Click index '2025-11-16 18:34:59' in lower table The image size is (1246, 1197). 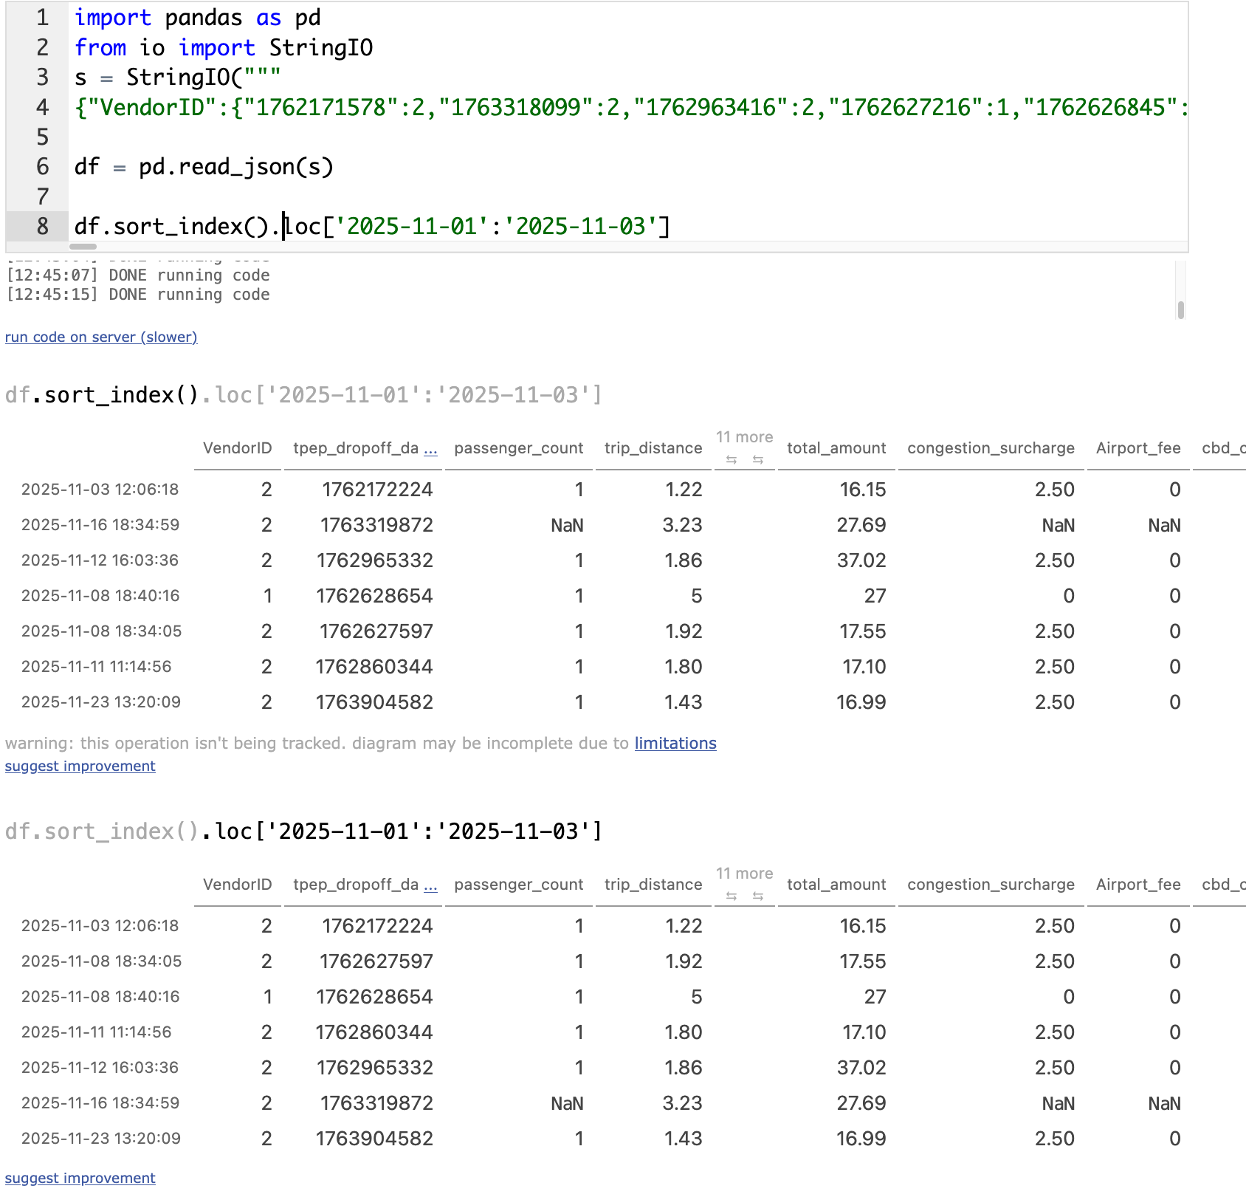coord(100,1103)
